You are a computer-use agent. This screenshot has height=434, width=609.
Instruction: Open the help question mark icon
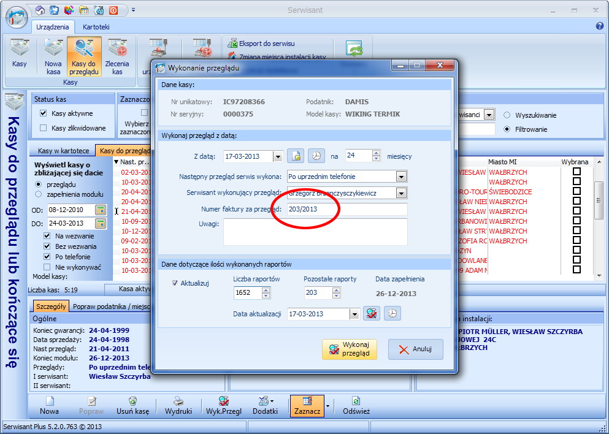click(599, 26)
